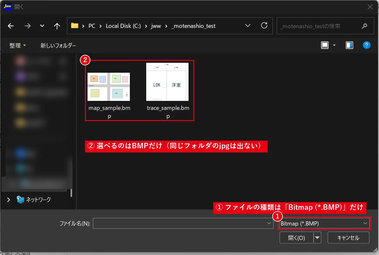This screenshot has height=255, width=379.
Task: Open the Bitmap (*.BMP) file type dropdown
Action: click(324, 223)
